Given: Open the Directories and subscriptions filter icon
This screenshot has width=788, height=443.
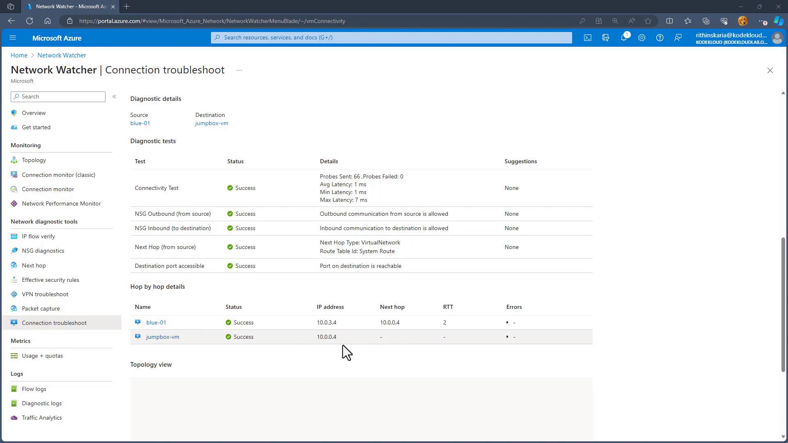Looking at the screenshot, I should 606,38.
